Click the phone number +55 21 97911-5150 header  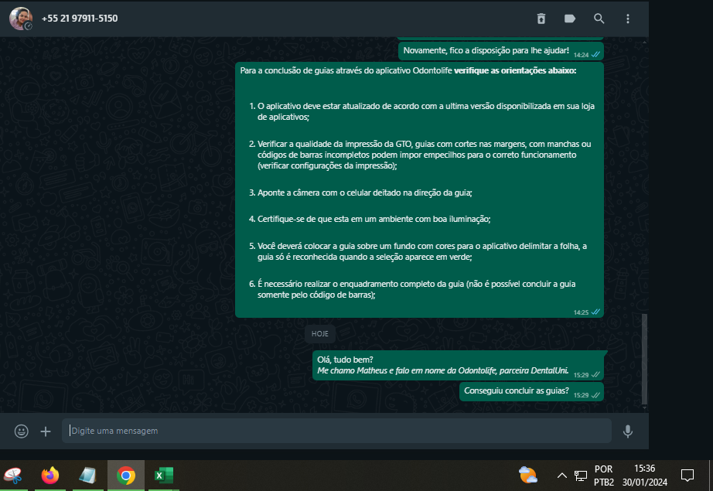80,19
